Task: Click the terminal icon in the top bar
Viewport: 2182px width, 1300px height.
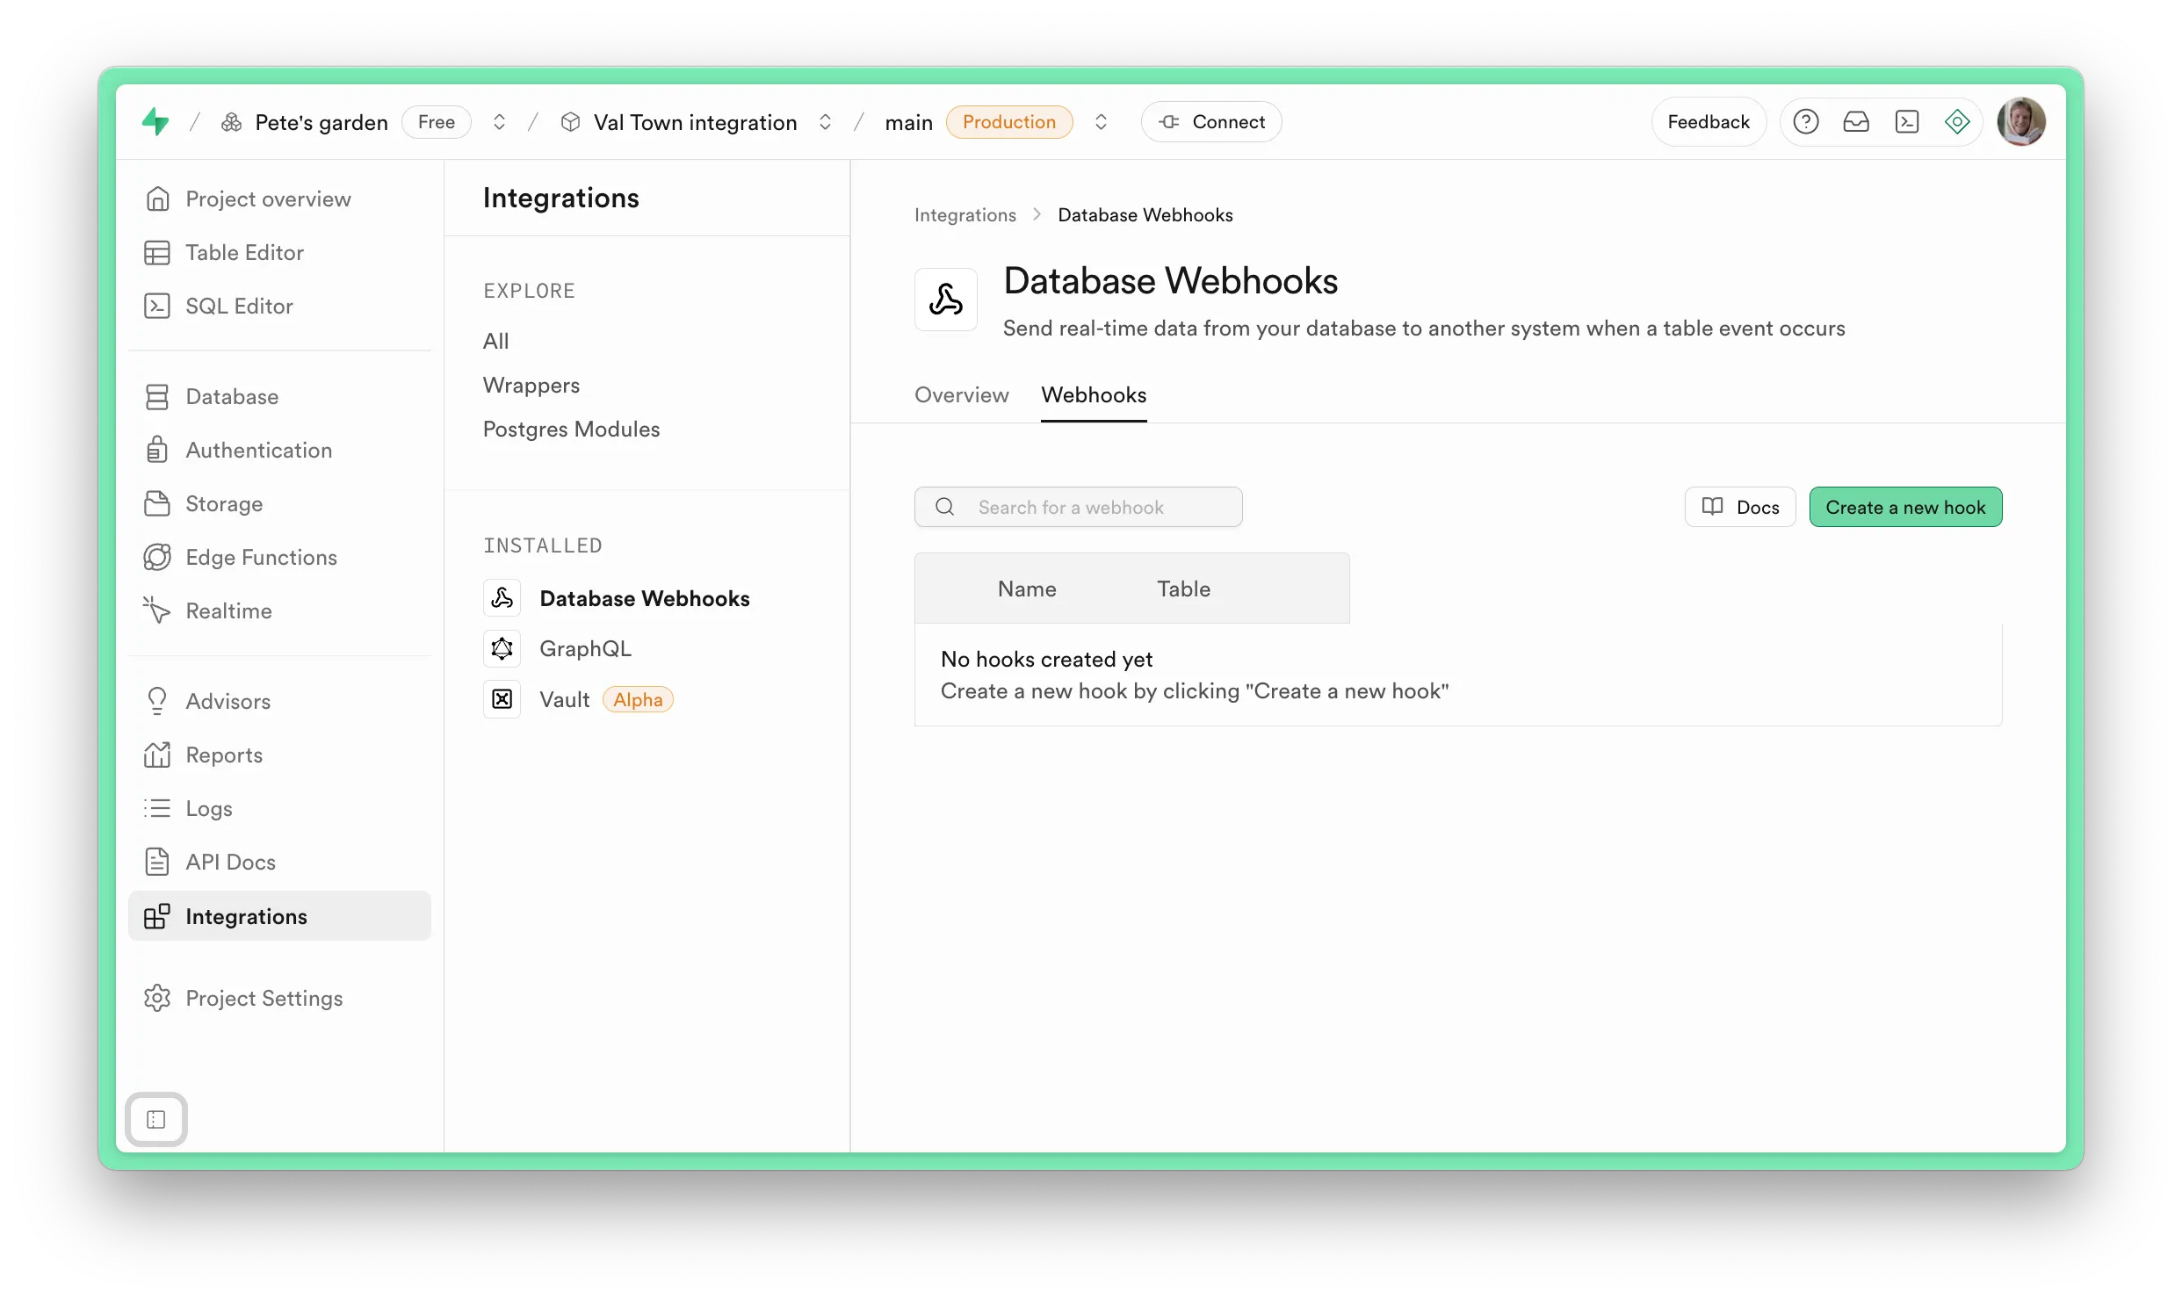Action: click(1907, 121)
